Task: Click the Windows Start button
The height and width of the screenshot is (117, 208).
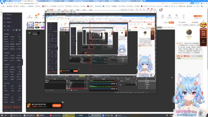Action: [2, 115]
